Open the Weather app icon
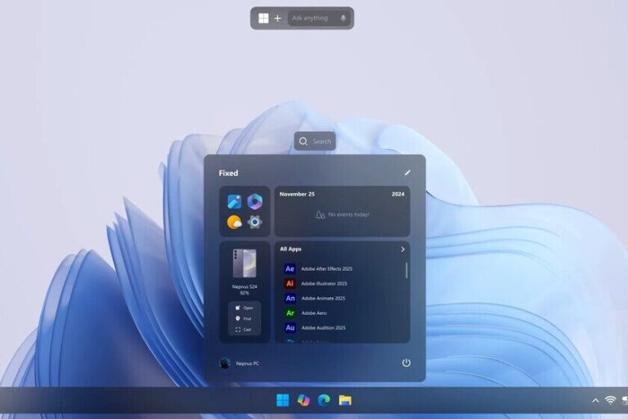This screenshot has height=419, width=628. 235,222
